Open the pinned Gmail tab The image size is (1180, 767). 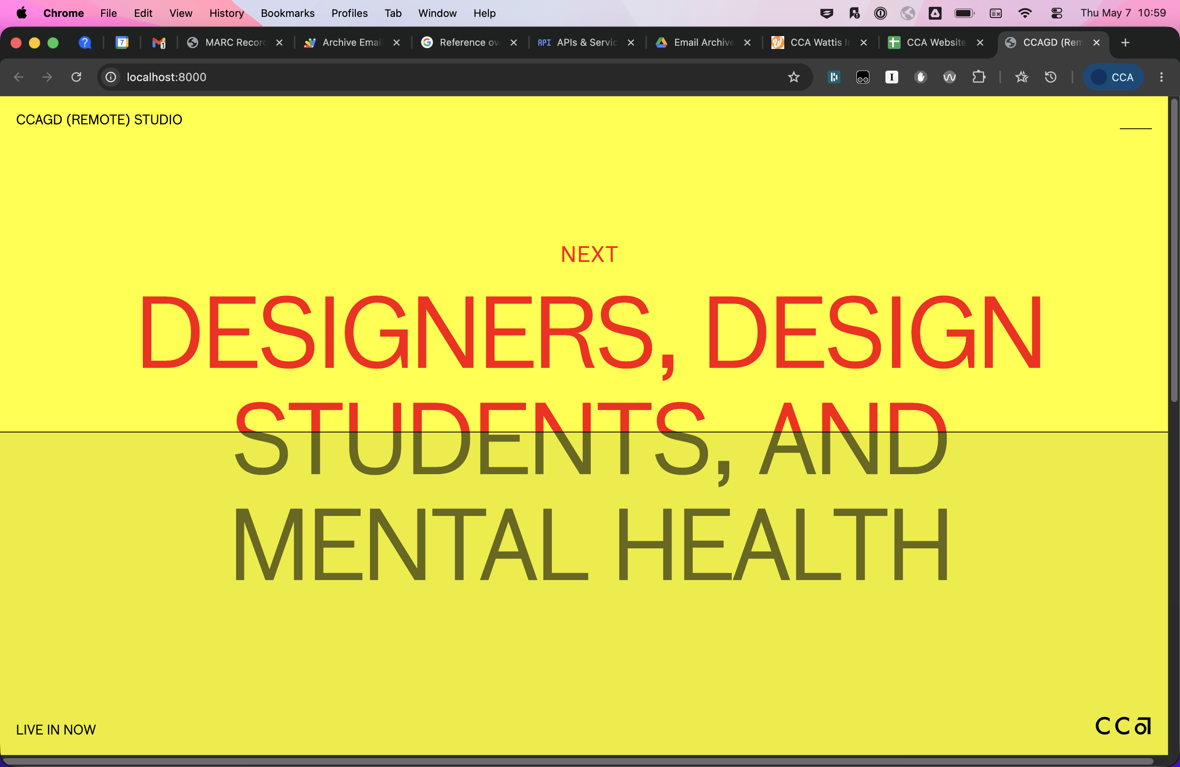click(159, 43)
